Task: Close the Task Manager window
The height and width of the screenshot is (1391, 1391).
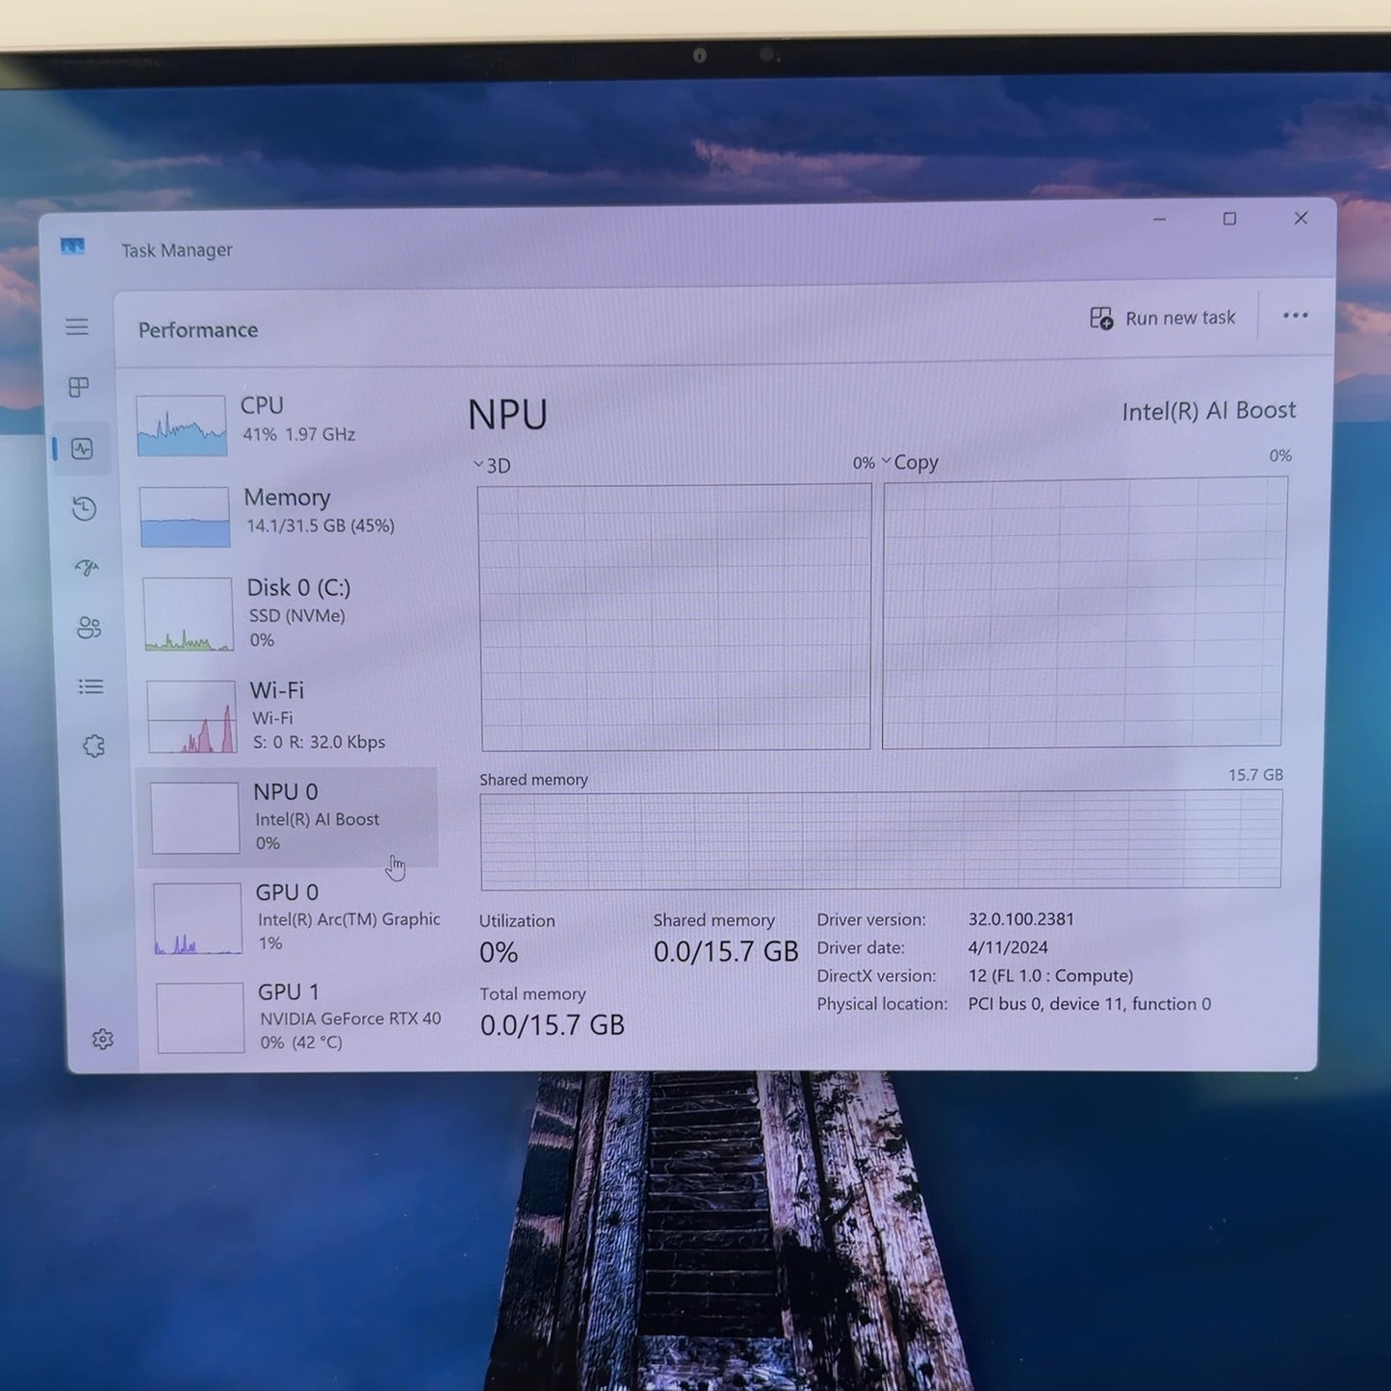Action: pyautogui.click(x=1301, y=219)
